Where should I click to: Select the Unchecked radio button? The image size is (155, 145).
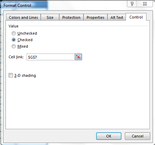coord(14,33)
